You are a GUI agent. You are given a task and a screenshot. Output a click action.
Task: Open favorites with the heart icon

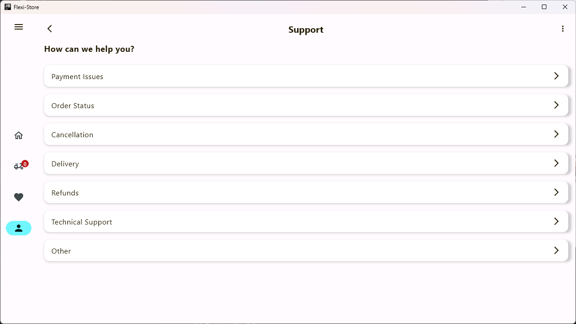[x=19, y=197]
